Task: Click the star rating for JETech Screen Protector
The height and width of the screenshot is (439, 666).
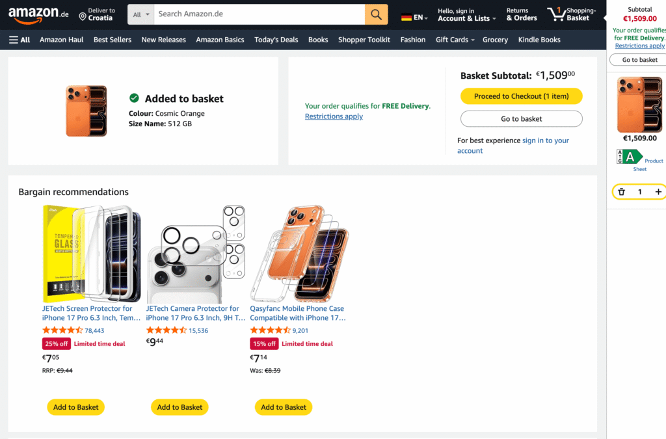Action: pos(61,330)
